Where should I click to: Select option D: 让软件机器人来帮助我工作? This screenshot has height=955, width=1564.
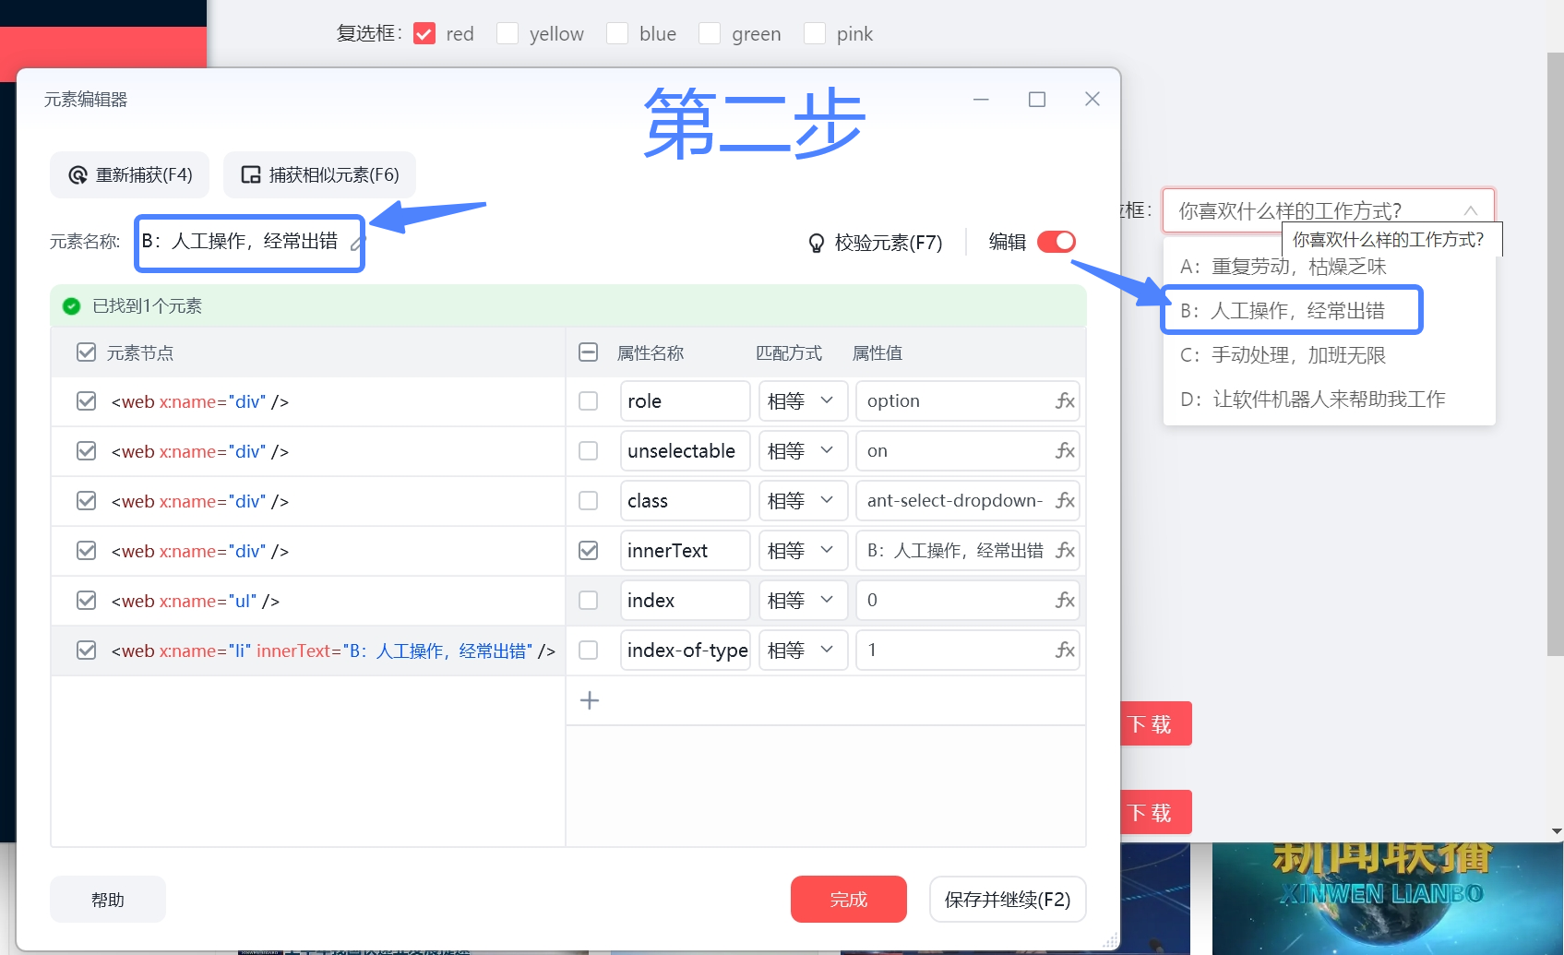tap(1312, 400)
